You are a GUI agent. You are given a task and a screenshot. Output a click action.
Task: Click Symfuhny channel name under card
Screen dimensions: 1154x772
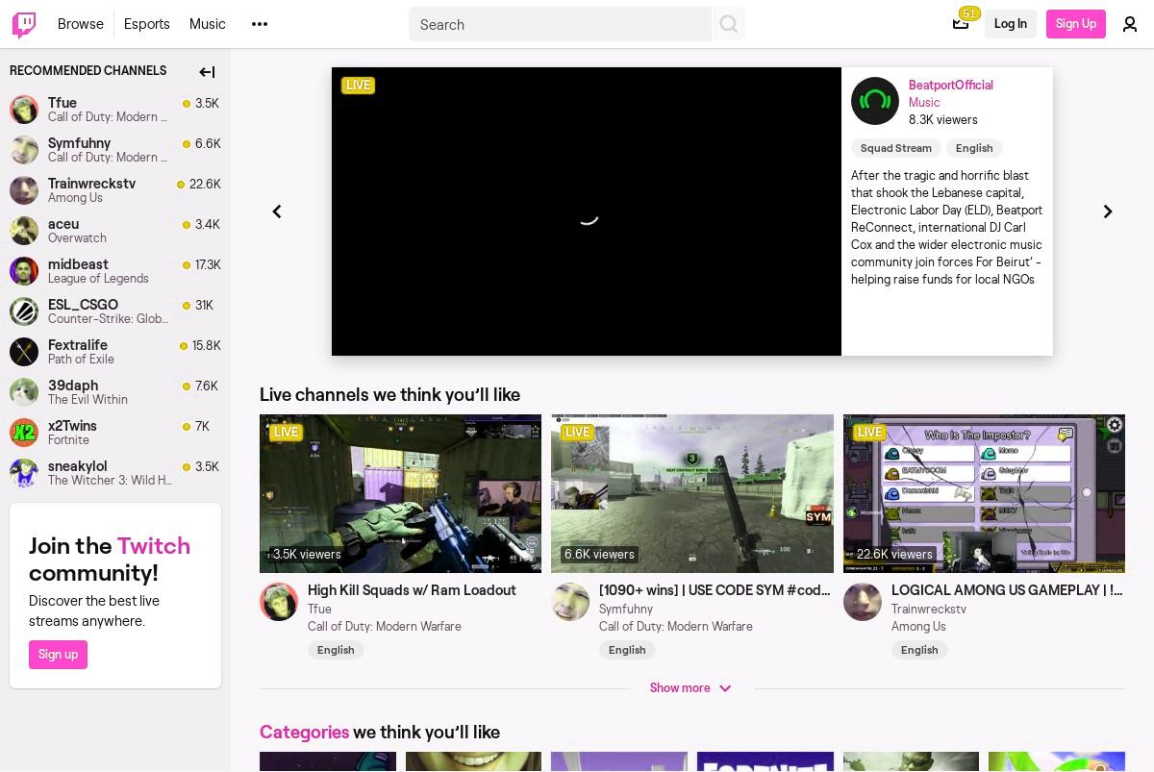pyautogui.click(x=626, y=609)
